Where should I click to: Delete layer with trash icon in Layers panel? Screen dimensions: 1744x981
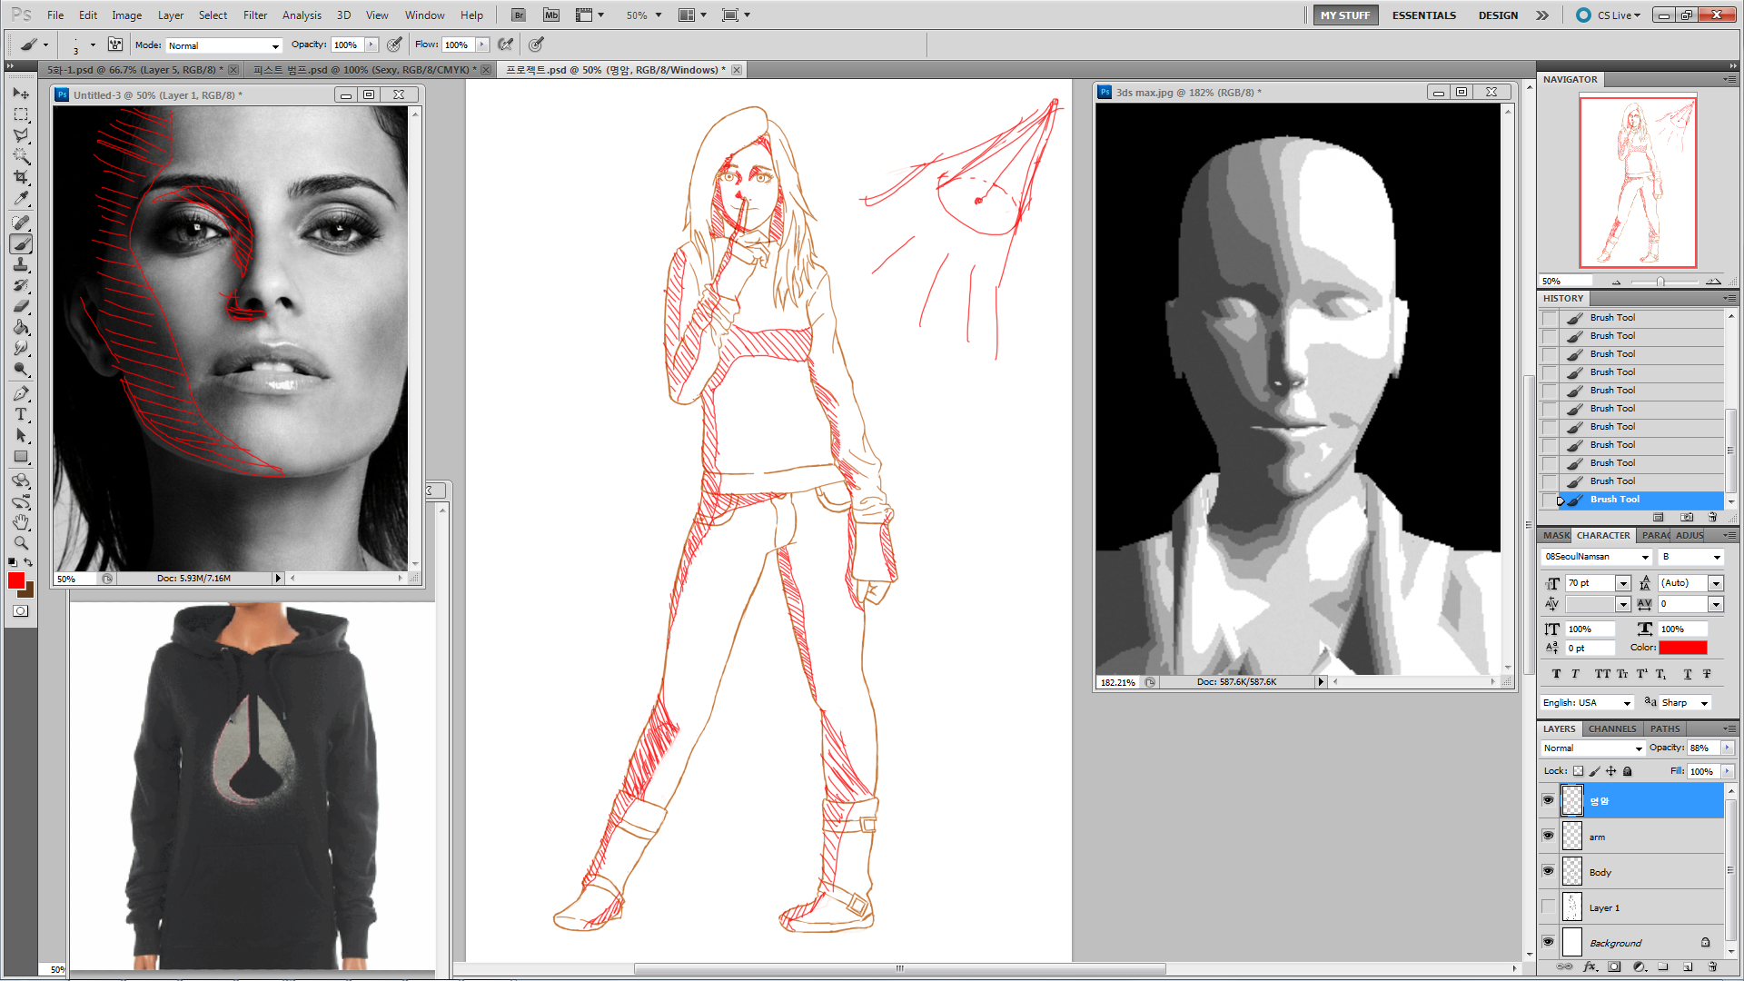coord(1711,967)
